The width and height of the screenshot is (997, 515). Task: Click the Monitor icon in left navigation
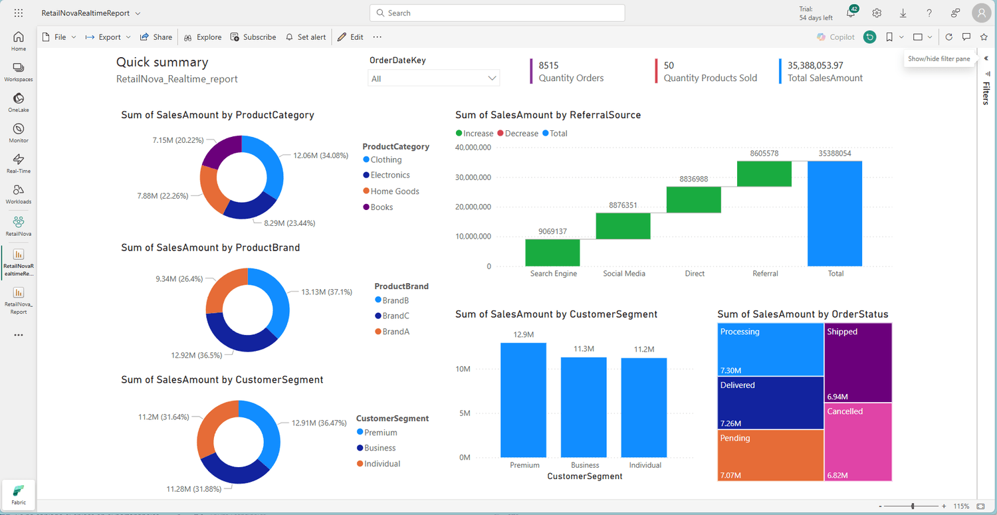pyautogui.click(x=19, y=133)
